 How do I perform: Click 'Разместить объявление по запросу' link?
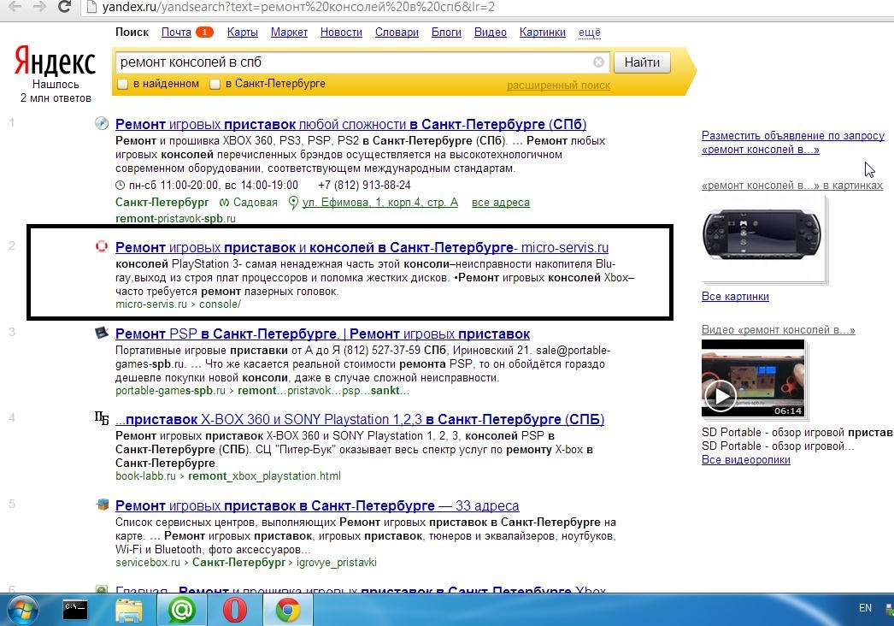coord(792,142)
